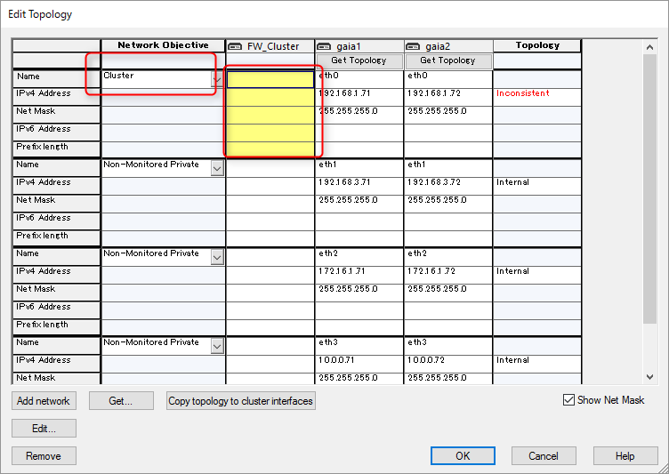Click Copy topology to cluster interfaces
This screenshot has width=669, height=474.
pyautogui.click(x=240, y=400)
